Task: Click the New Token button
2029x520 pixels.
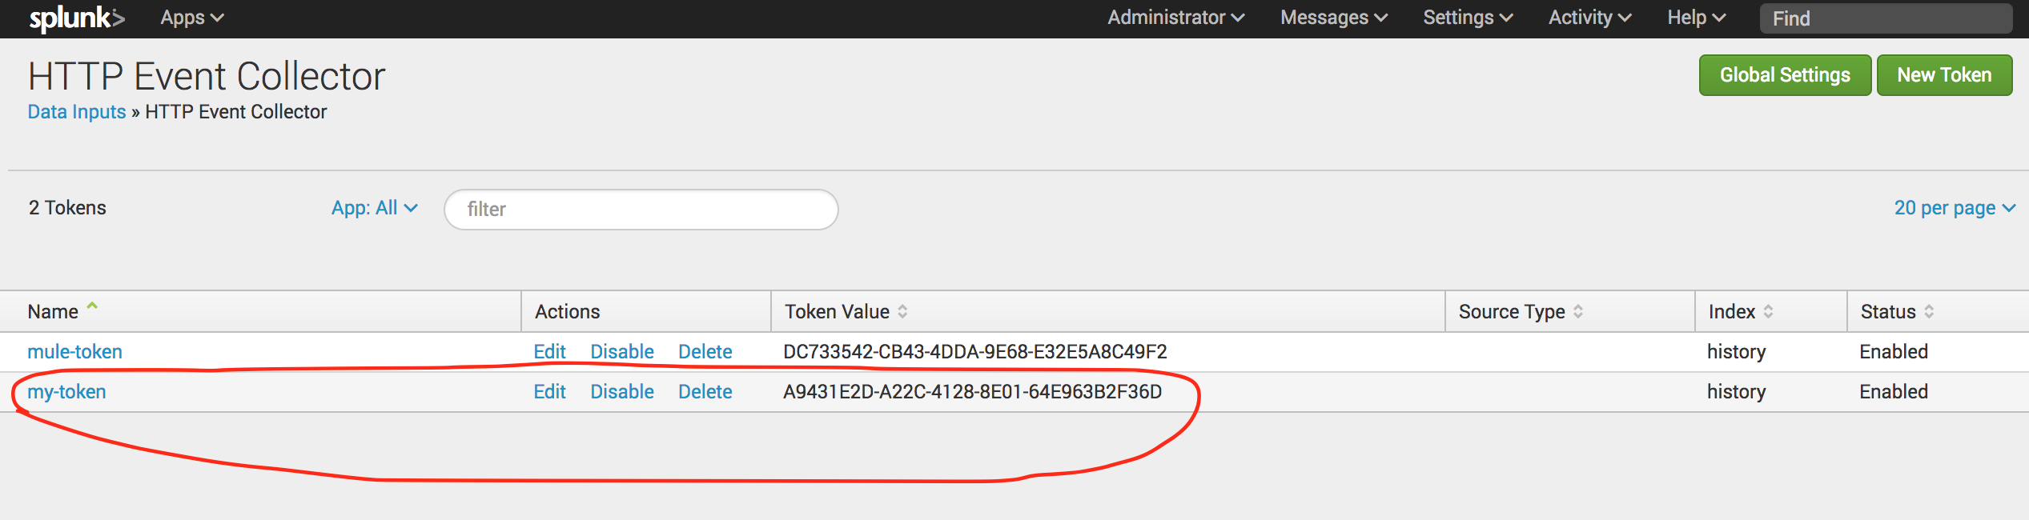Action: coord(1943,75)
